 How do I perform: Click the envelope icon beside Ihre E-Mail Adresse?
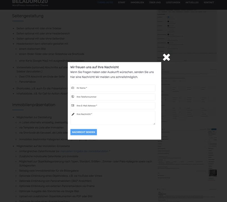[x=73, y=106]
